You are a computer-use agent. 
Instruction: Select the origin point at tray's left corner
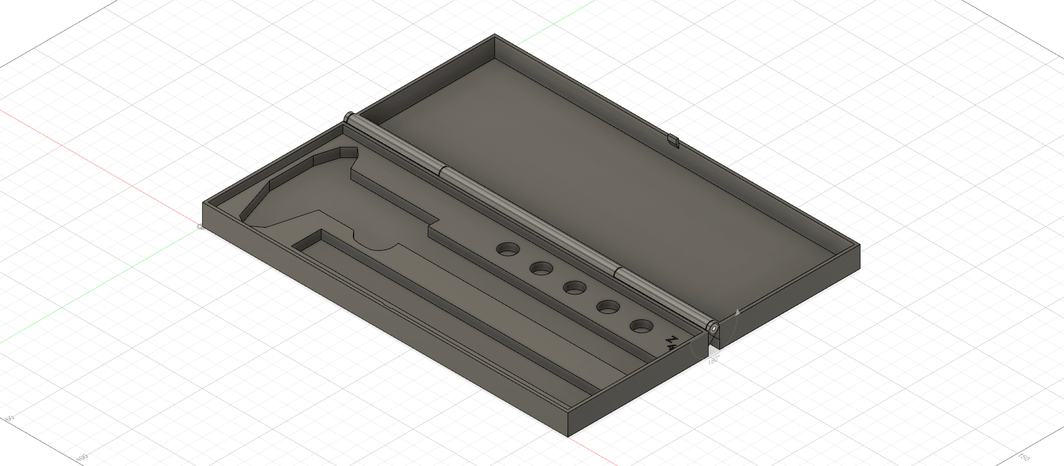[x=200, y=226]
